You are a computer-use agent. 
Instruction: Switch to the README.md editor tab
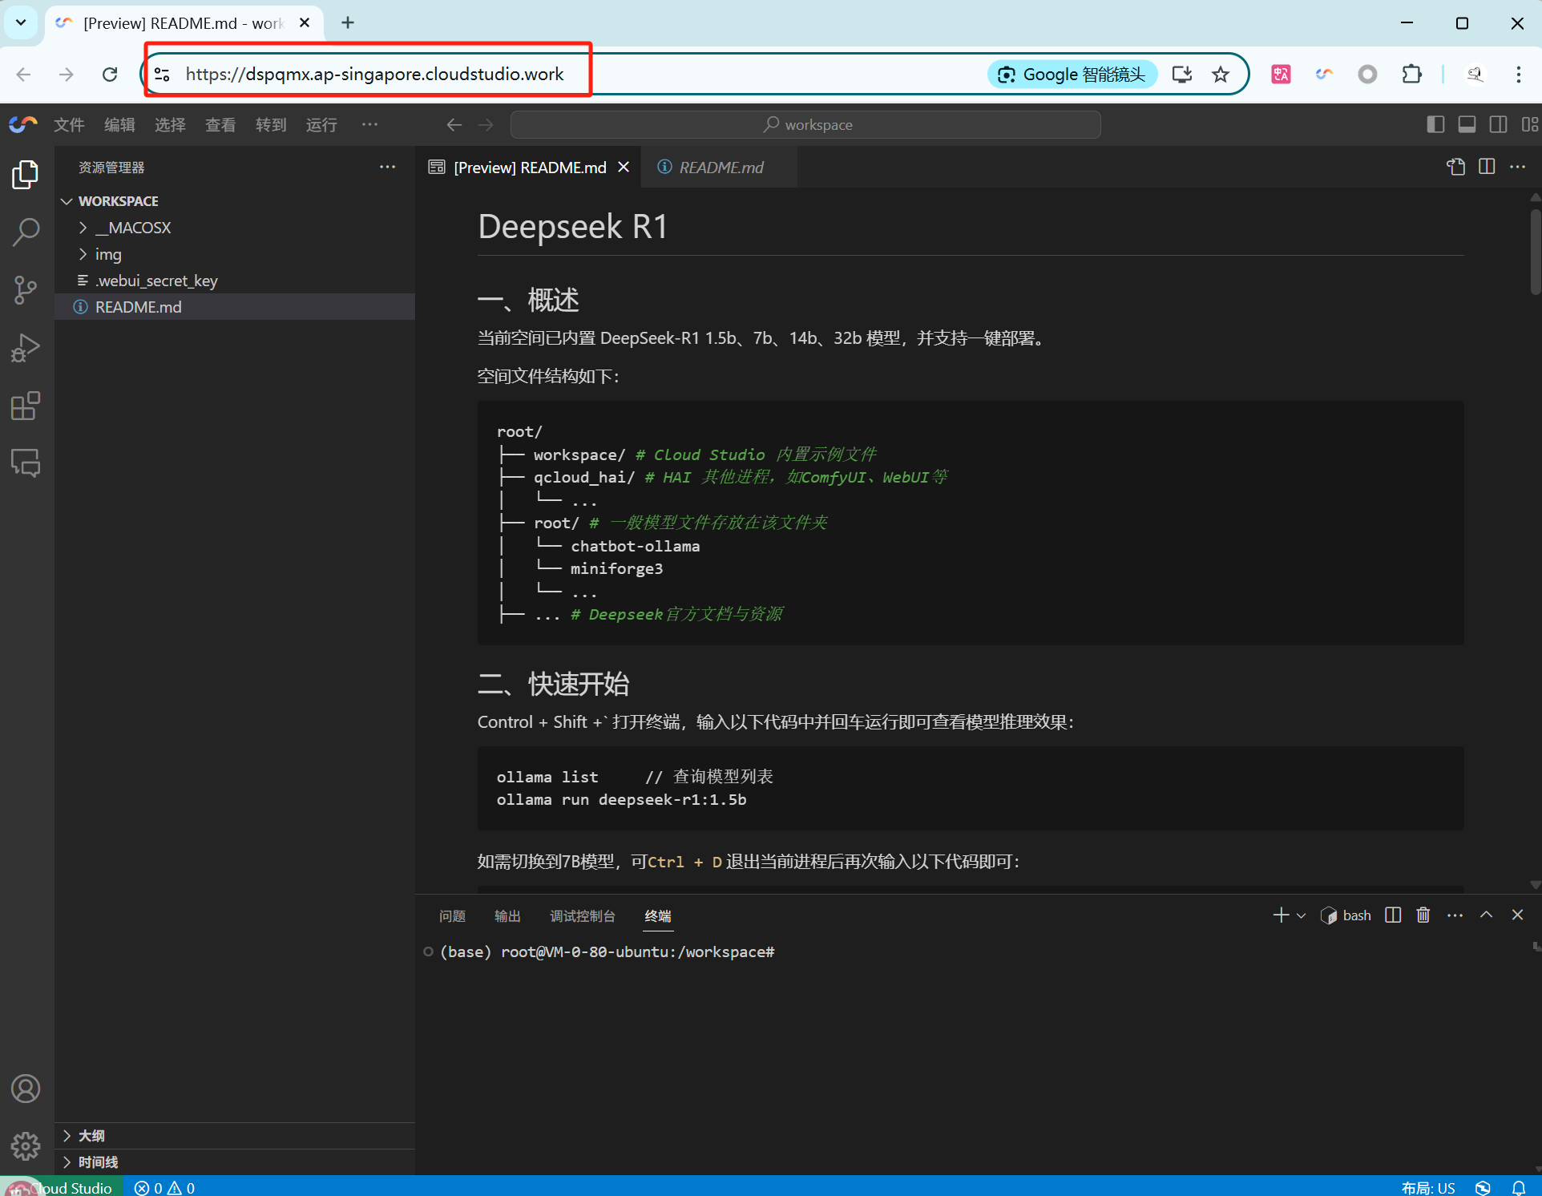point(720,167)
